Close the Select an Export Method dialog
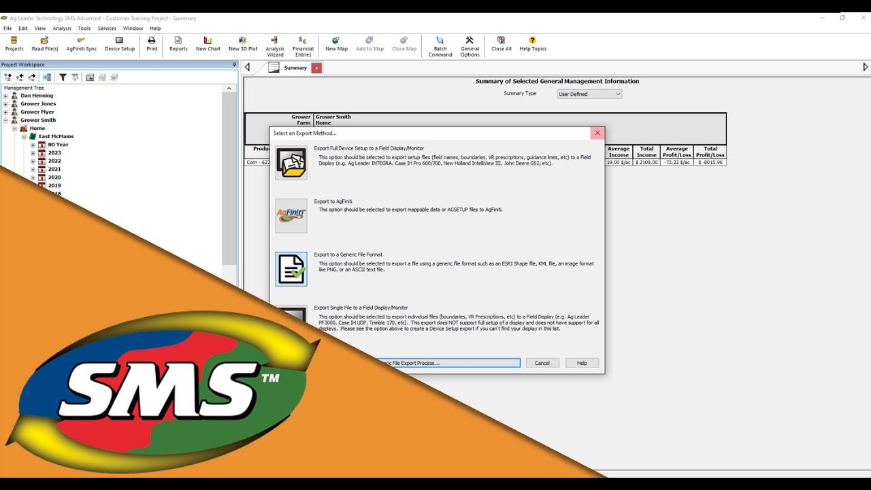The width and height of the screenshot is (871, 490). coord(597,133)
